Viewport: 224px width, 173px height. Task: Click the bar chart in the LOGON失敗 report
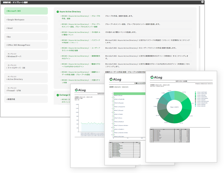click(x=128, y=115)
